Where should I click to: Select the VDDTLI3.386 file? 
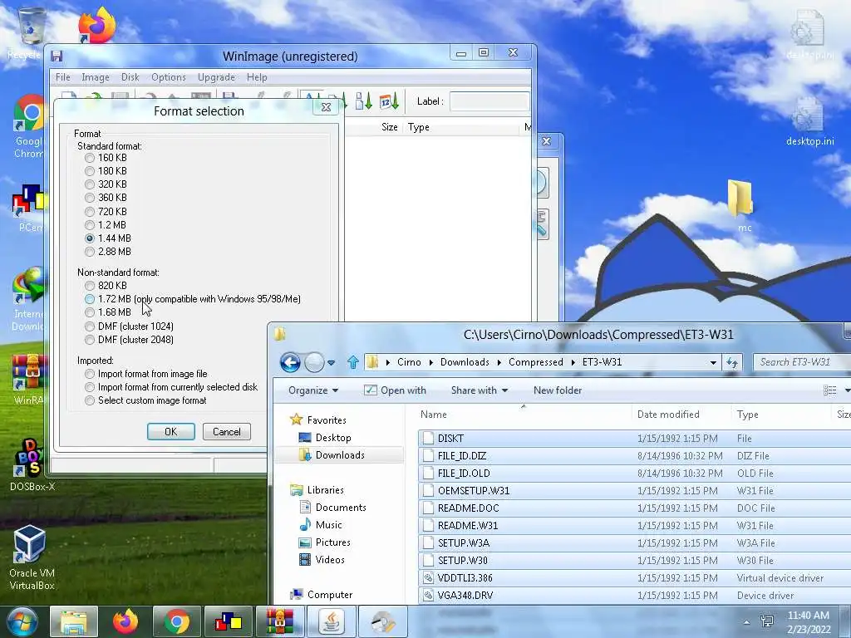(634, 578)
